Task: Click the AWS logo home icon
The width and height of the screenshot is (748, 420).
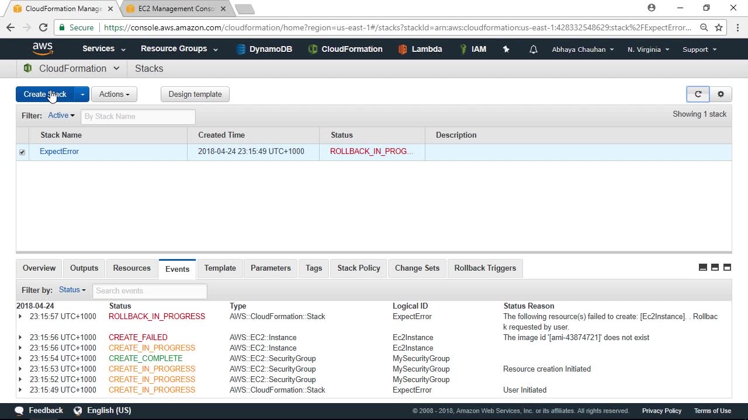Action: (x=43, y=49)
